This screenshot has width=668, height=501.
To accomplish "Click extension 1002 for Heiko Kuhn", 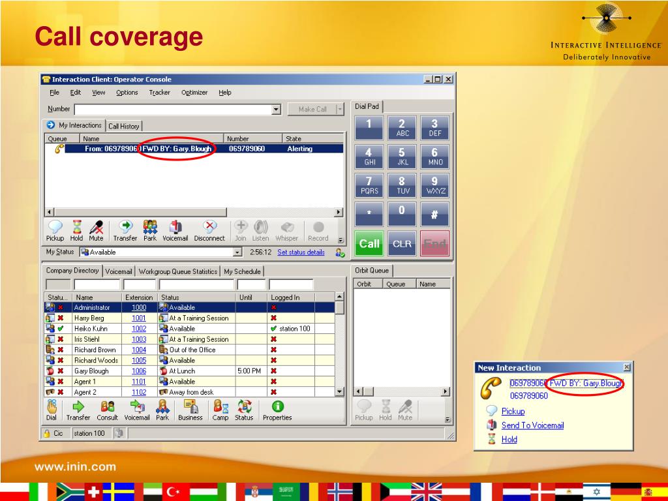I will pos(139,329).
